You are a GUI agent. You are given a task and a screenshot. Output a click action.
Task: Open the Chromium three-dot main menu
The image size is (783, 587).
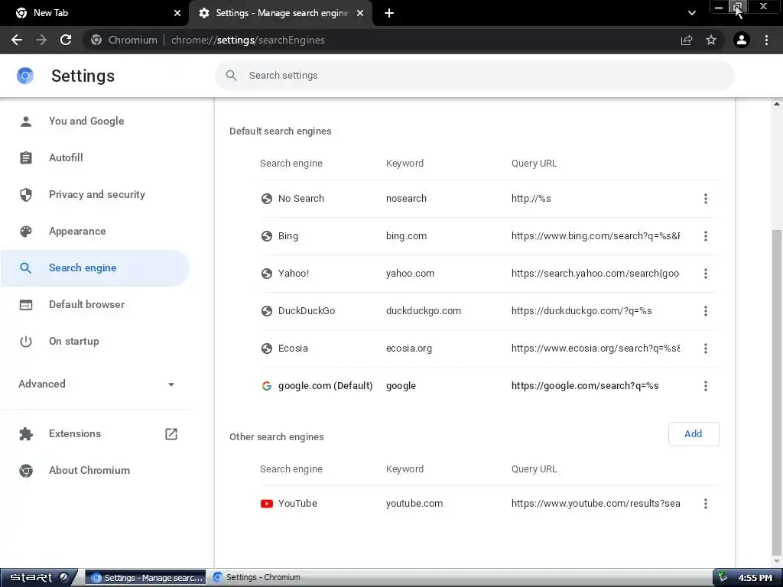[766, 40]
